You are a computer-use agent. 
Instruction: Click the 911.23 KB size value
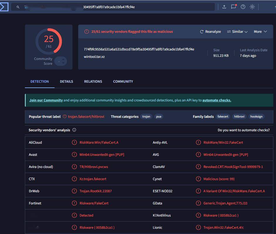[x=221, y=56]
